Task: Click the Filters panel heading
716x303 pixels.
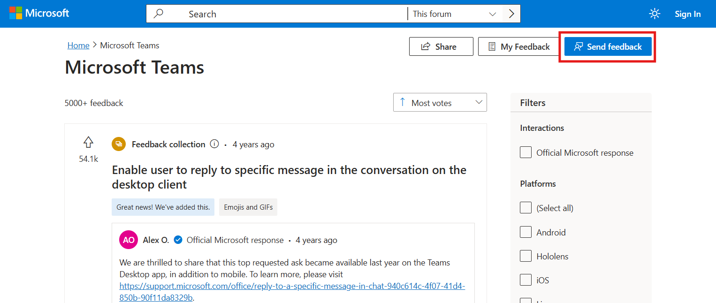Action: click(x=533, y=103)
